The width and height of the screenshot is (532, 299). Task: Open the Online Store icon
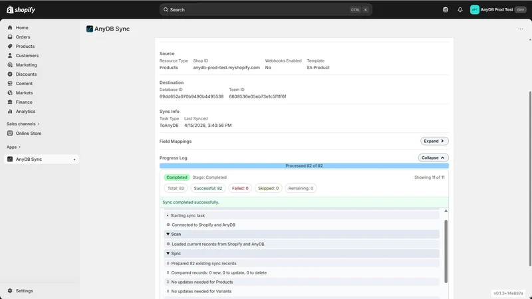(10, 134)
